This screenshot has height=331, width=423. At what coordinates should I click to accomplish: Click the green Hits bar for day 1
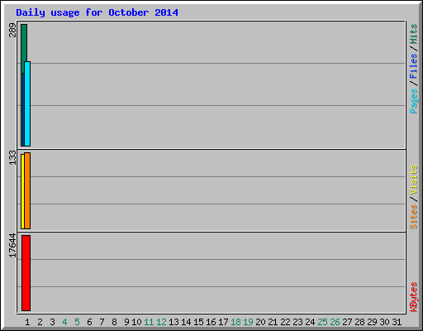point(24,43)
